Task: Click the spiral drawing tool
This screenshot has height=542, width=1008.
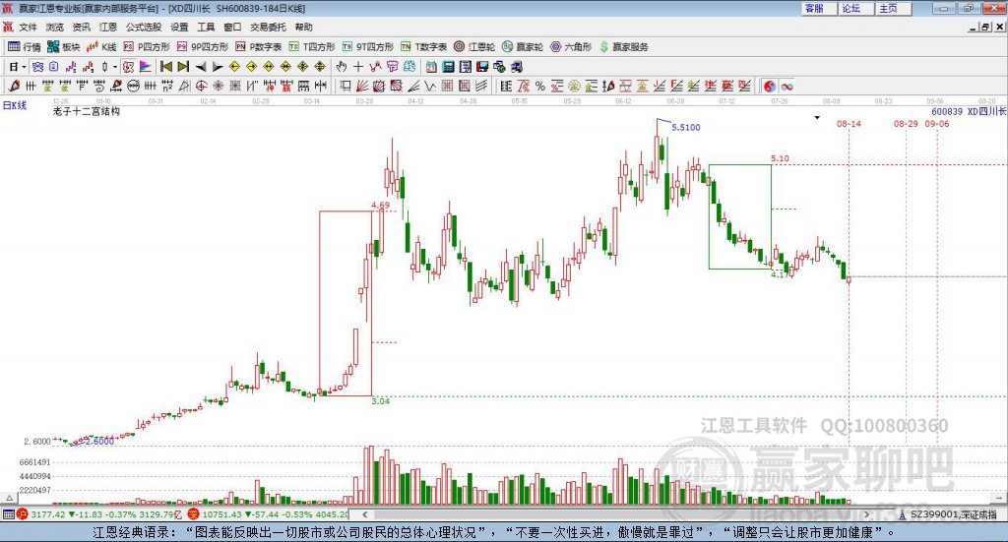Action: pyautogui.click(x=99, y=86)
